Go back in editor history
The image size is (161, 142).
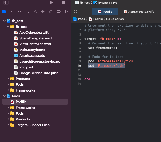pos(82,11)
